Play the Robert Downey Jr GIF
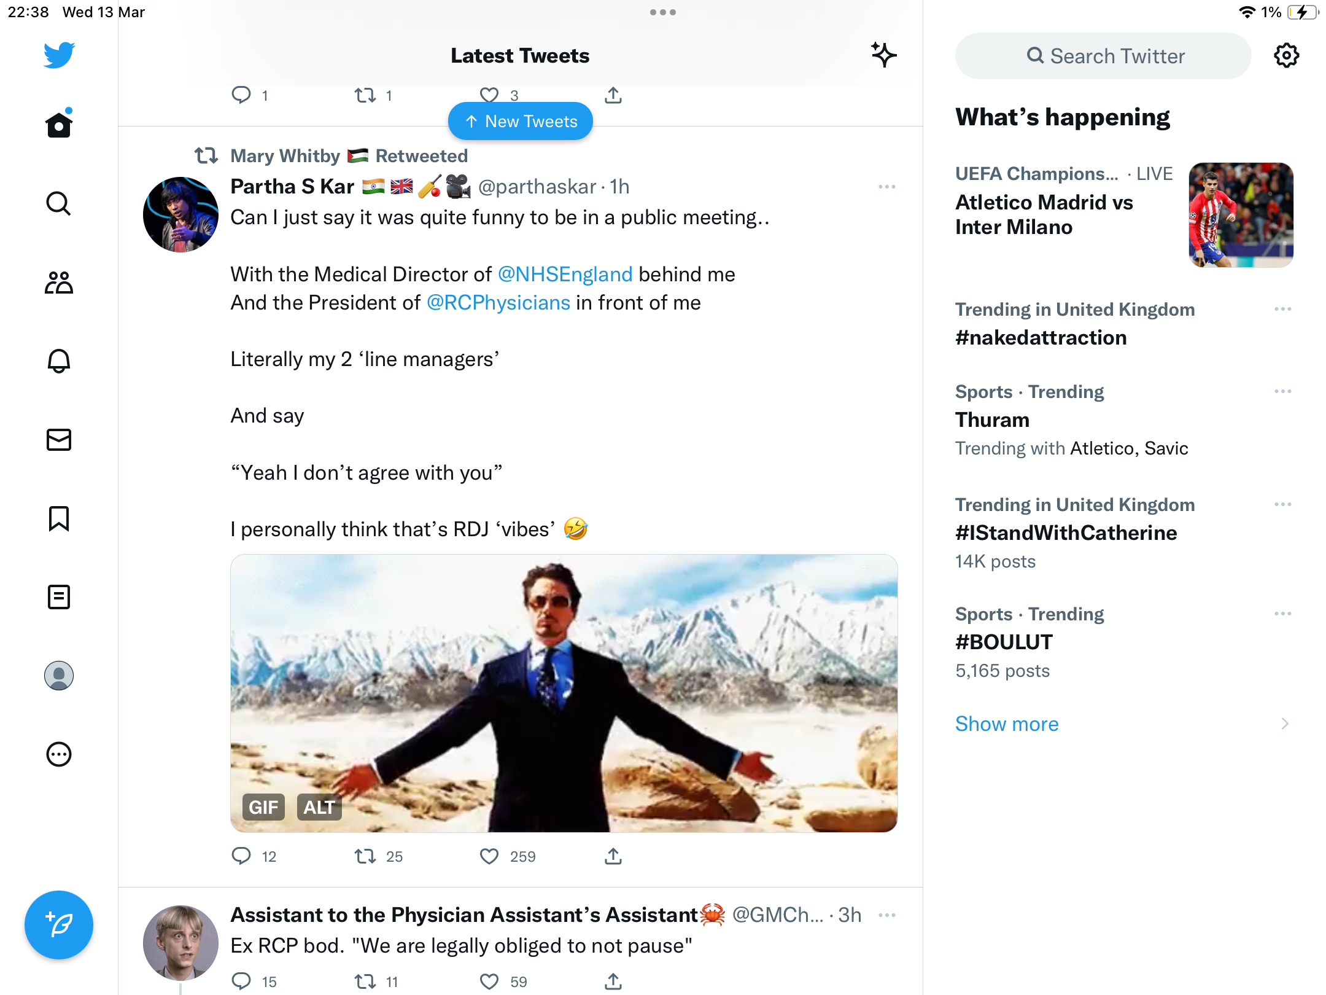 tap(564, 693)
